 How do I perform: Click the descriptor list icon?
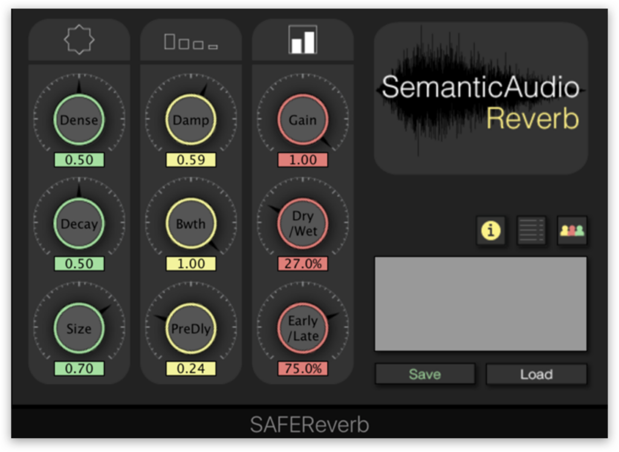pyautogui.click(x=531, y=231)
